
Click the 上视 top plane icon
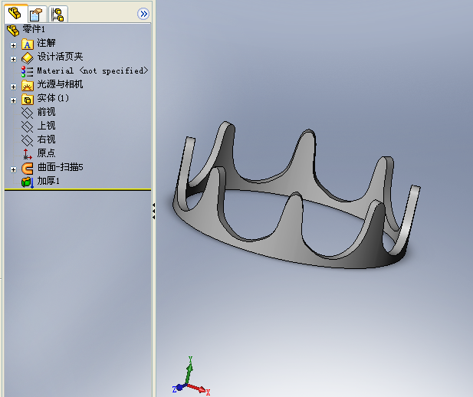[27, 126]
